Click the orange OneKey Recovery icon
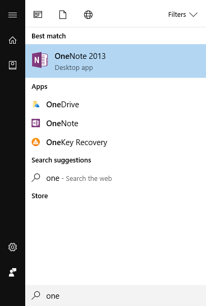 [x=36, y=142]
